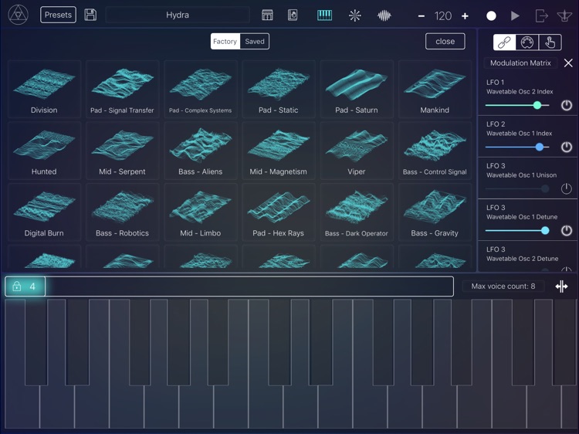Load the Pad - Signal Transfer preset

[122, 89]
